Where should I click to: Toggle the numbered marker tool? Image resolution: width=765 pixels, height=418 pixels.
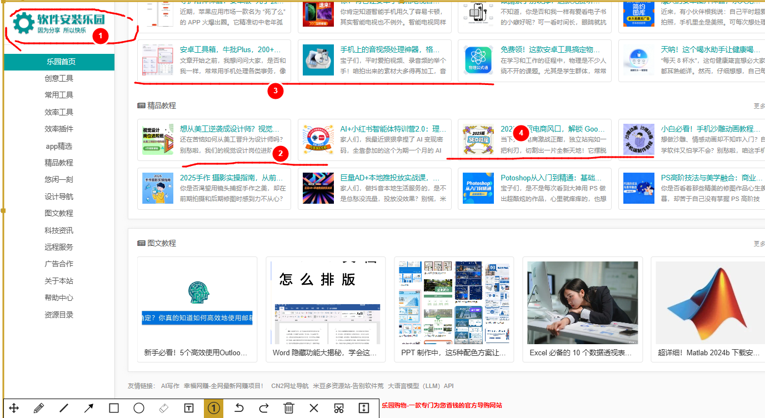[x=214, y=409]
